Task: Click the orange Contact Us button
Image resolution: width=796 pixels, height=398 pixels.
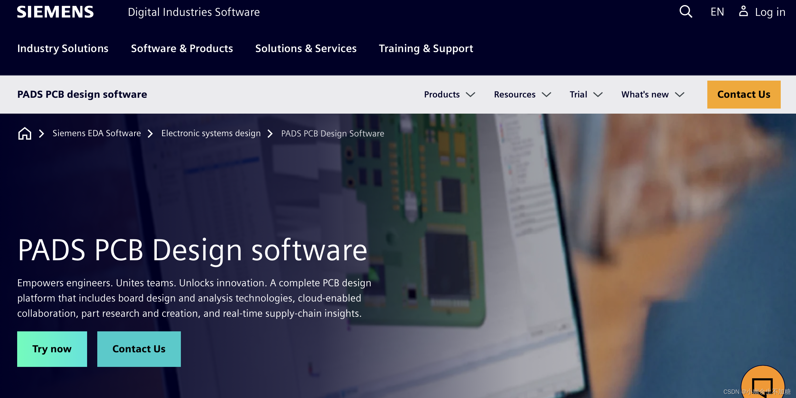Action: [744, 95]
